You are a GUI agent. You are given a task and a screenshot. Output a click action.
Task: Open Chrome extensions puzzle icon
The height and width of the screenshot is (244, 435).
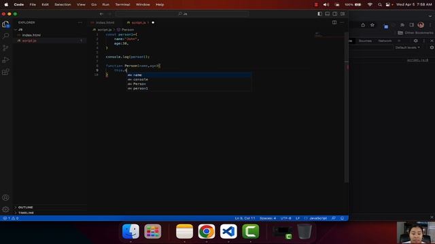tap(402, 25)
